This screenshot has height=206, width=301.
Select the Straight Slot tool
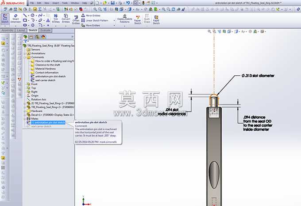25,25
